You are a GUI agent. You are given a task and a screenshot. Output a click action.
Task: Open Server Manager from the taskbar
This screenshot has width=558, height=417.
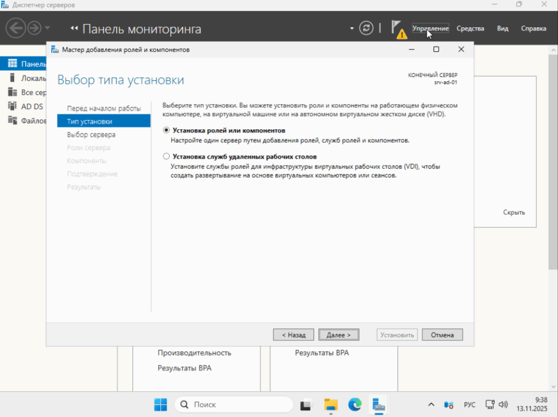point(379,404)
